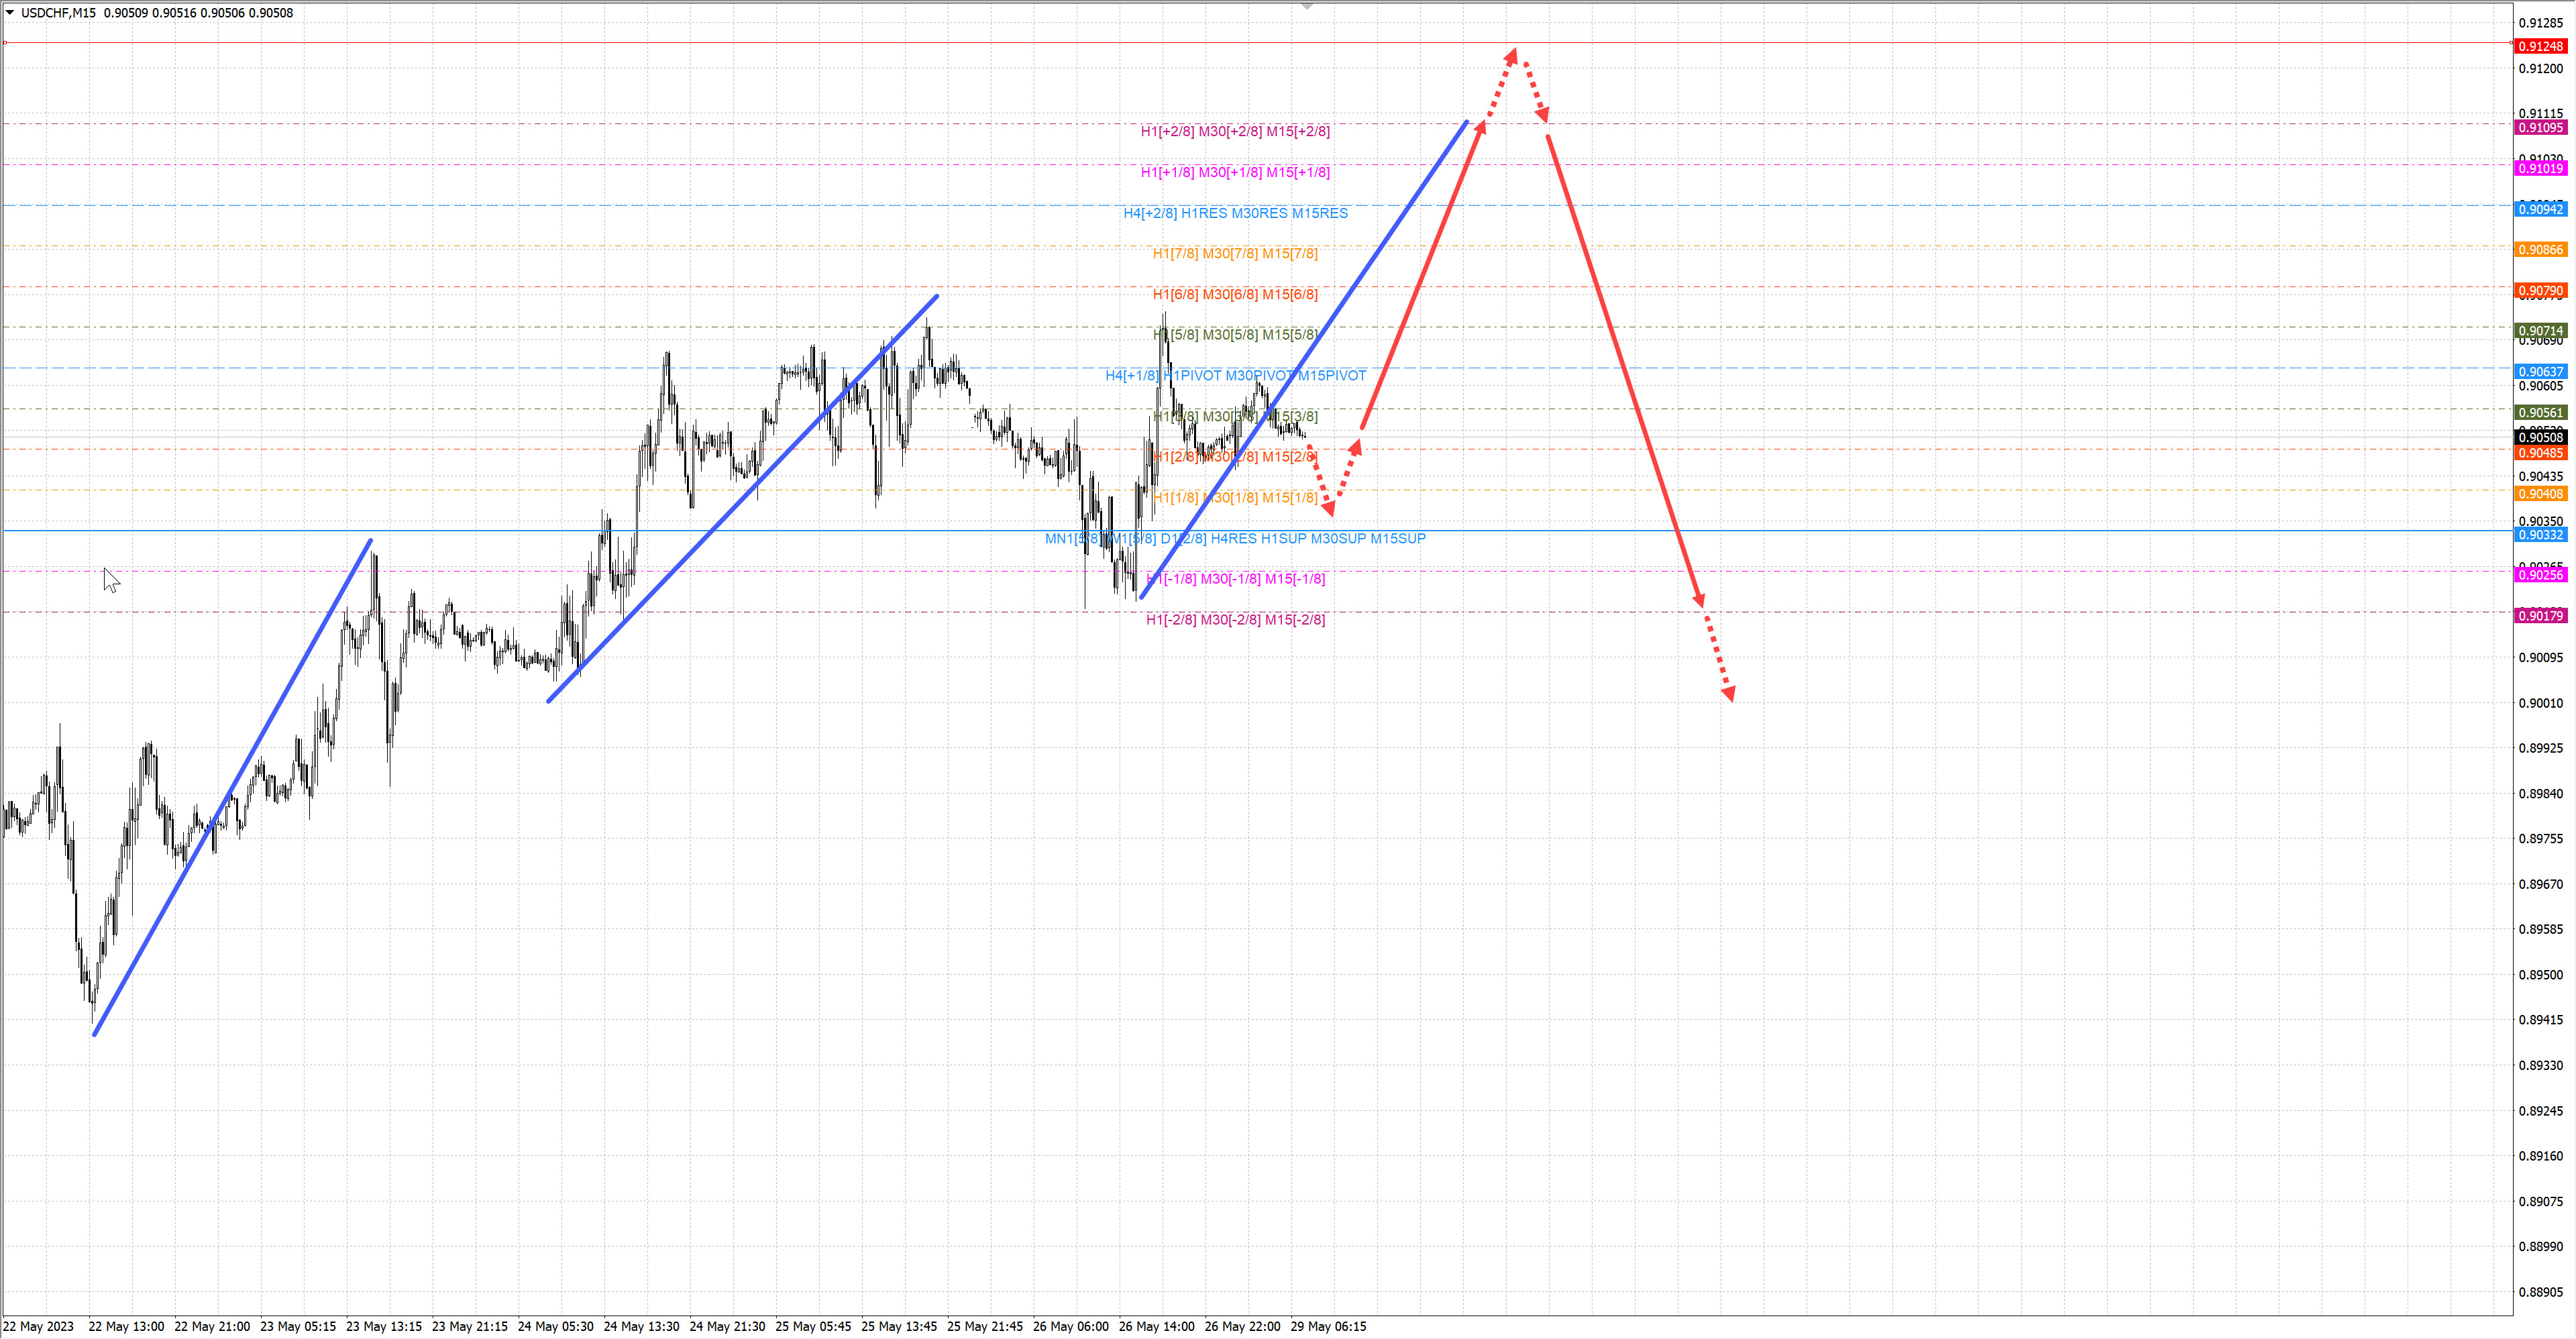Click the blue 0.90332 support price tag
The width and height of the screenshot is (2576, 1339).
(x=2540, y=535)
